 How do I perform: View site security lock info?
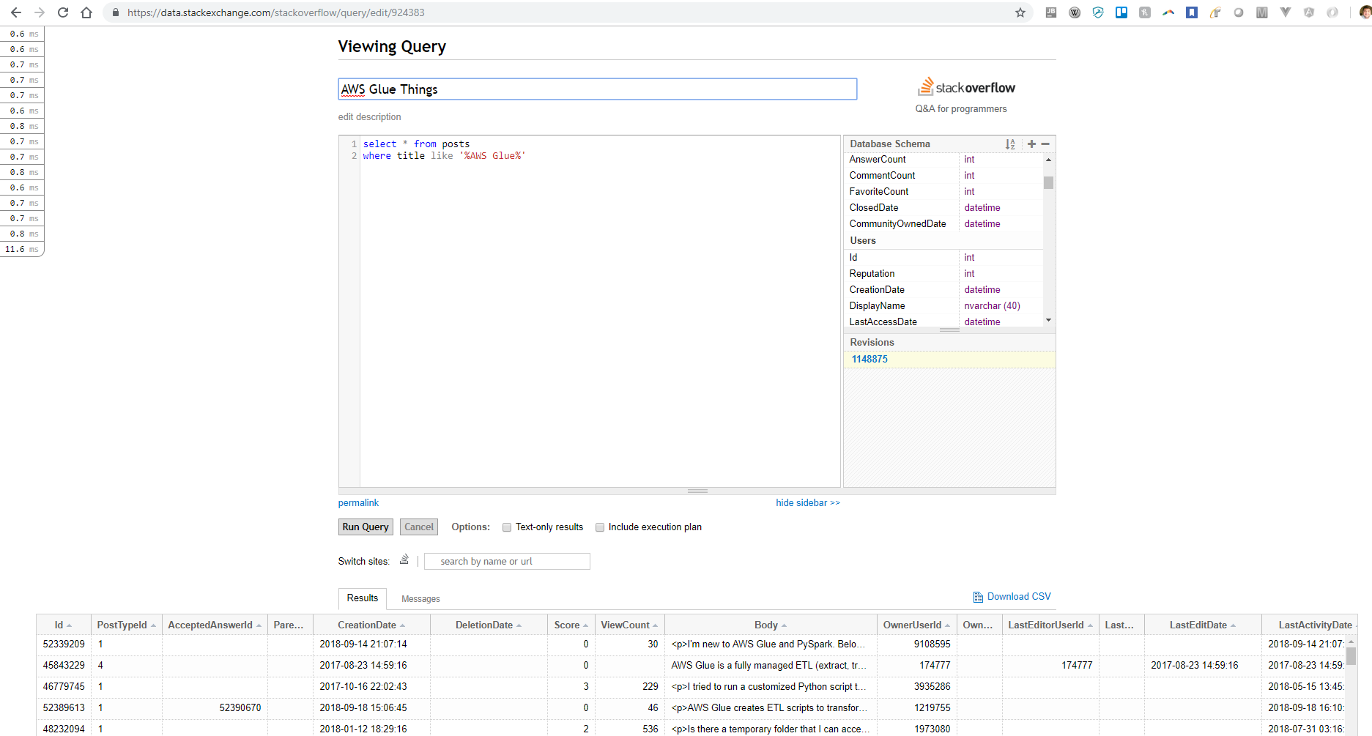[115, 12]
